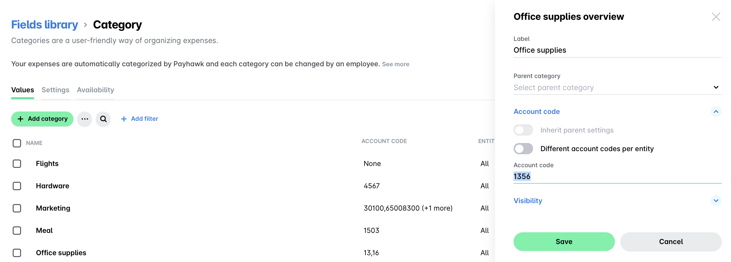Collapse the Account code section chevron
Screen dimensions: 731x262
coord(716,111)
